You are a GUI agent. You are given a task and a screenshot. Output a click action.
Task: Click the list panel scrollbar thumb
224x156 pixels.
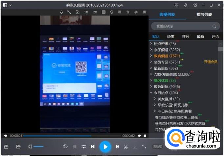tap(220, 49)
